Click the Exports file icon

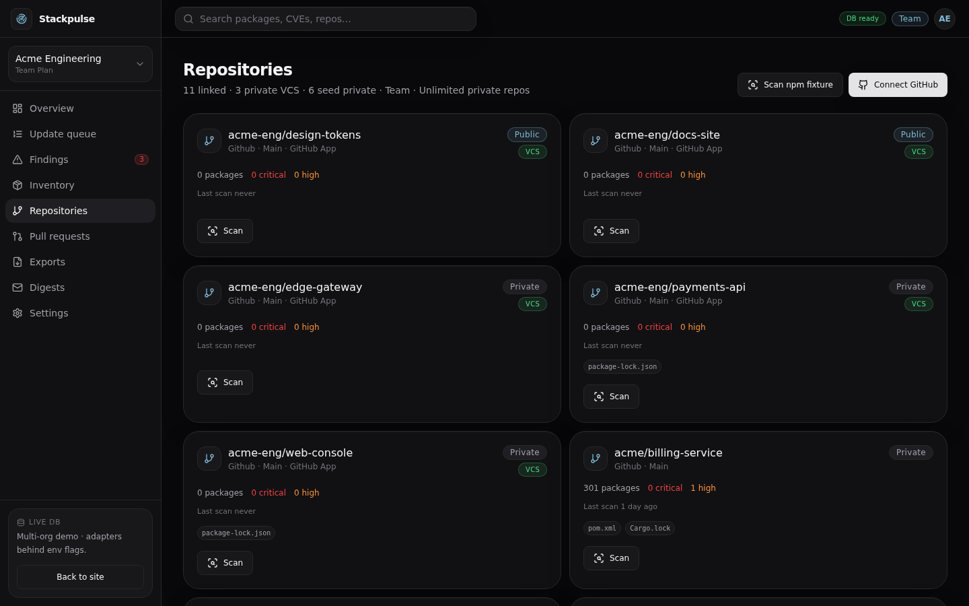17,262
